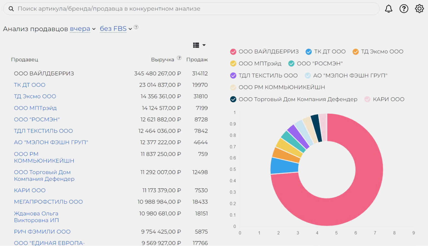Click the purple ТДЛ ТЕКСТИЛЬ donut segment
Viewport: 428px width, 246px height.
coord(299,136)
